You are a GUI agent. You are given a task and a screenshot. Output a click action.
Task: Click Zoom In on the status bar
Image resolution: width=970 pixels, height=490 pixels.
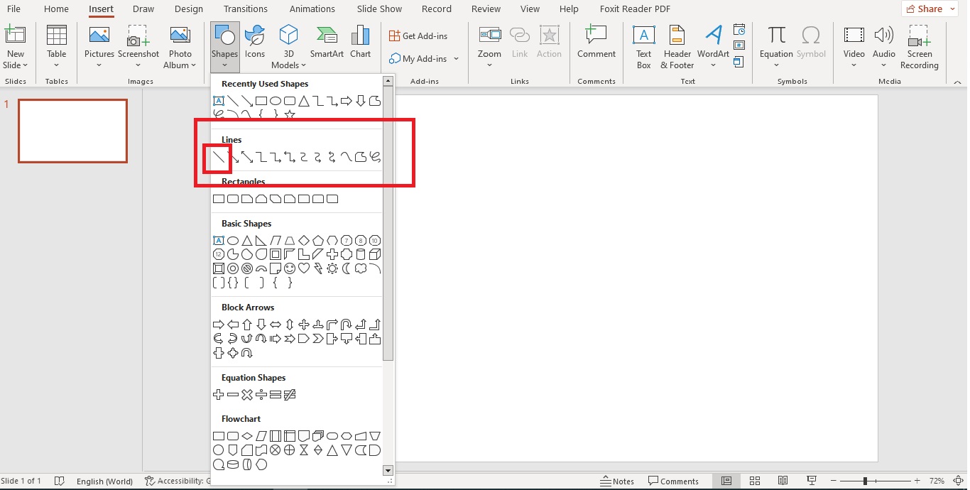[917, 481]
